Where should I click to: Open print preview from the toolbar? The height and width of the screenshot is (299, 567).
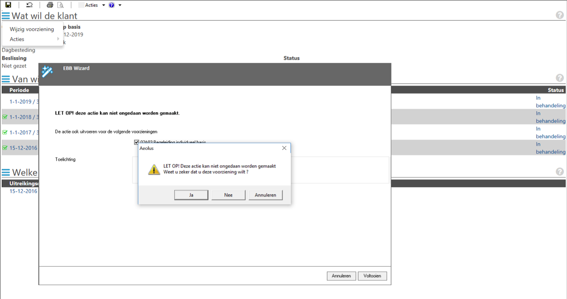coord(60,5)
